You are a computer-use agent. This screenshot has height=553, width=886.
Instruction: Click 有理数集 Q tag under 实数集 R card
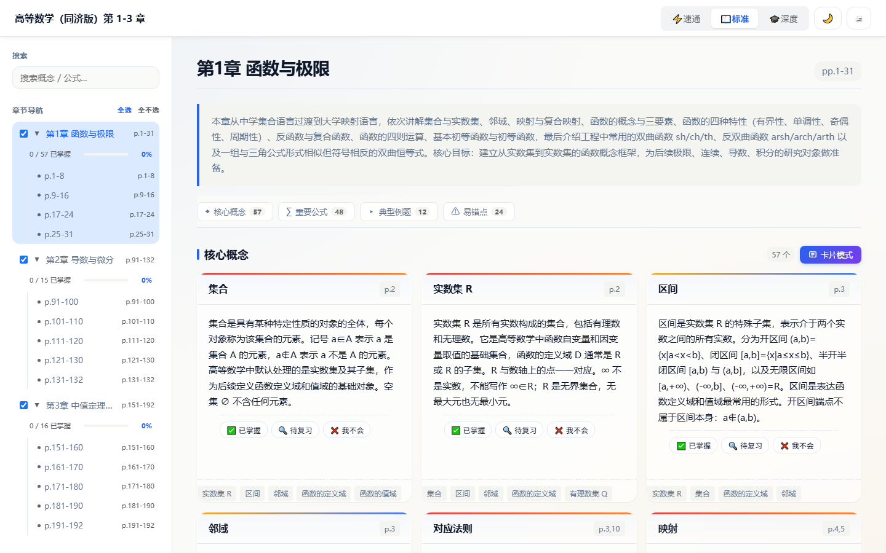tap(588, 493)
